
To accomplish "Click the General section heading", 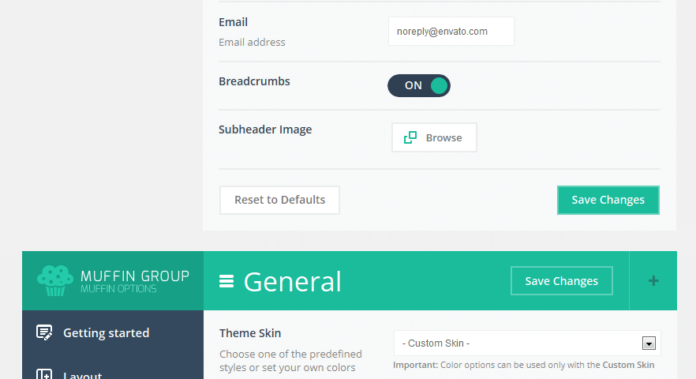I will [x=292, y=281].
